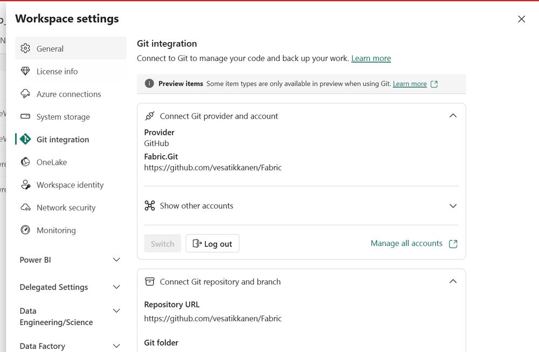Screen dimensions: 539x352
Task: Open General settings
Action: coord(71,49)
